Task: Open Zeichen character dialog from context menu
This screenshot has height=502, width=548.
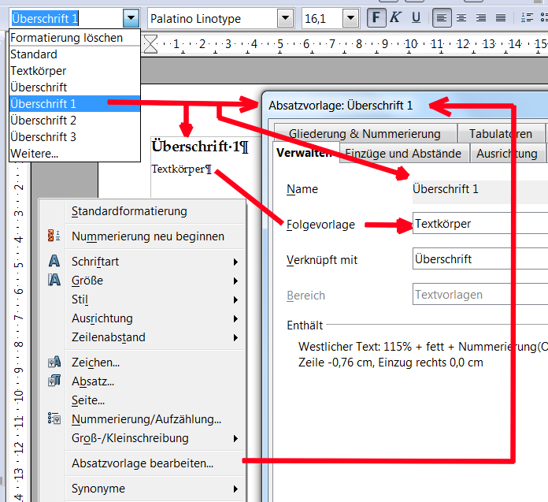Action: point(95,363)
